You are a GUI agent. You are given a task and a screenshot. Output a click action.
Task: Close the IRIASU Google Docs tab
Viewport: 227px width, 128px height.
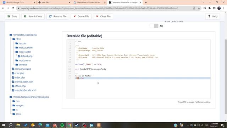point(34,2)
